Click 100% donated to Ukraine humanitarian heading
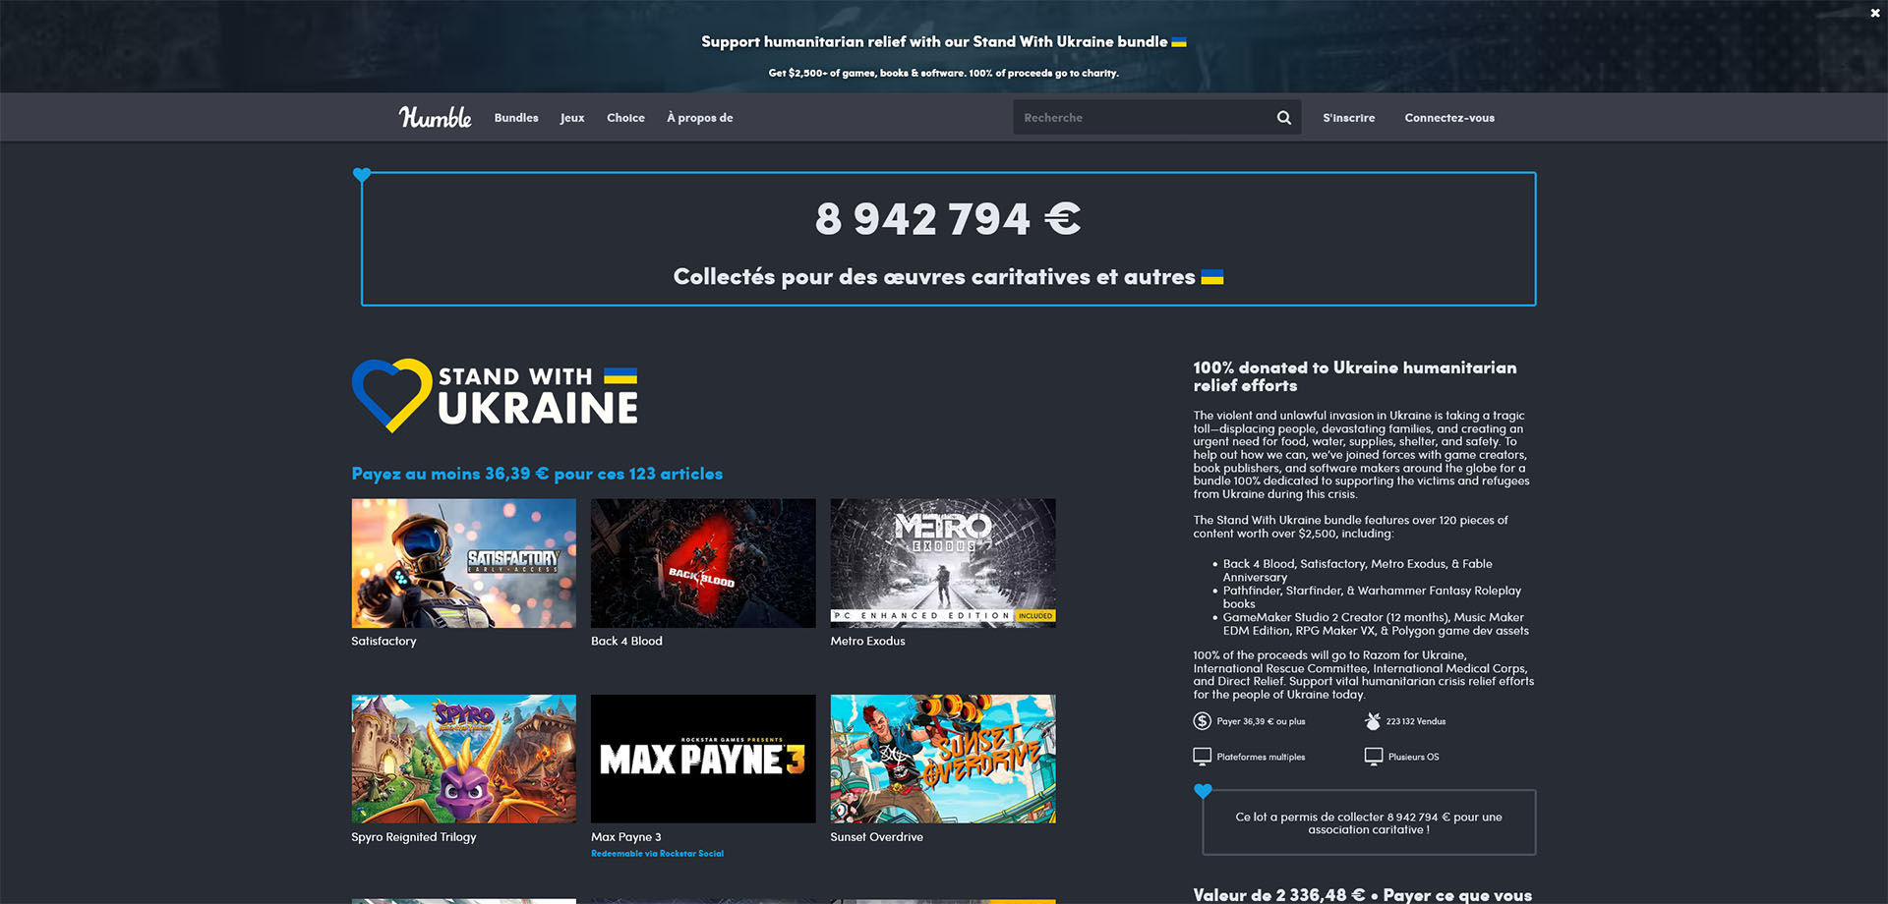The width and height of the screenshot is (1888, 904). (x=1355, y=376)
